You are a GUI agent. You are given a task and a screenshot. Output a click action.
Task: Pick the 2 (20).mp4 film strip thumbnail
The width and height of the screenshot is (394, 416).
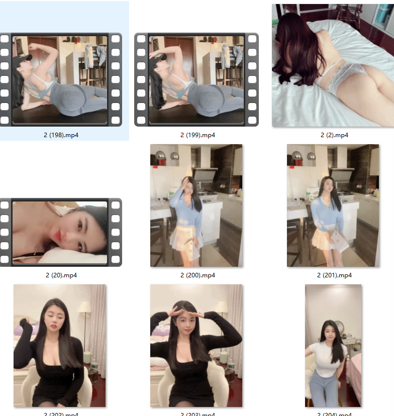click(60, 232)
